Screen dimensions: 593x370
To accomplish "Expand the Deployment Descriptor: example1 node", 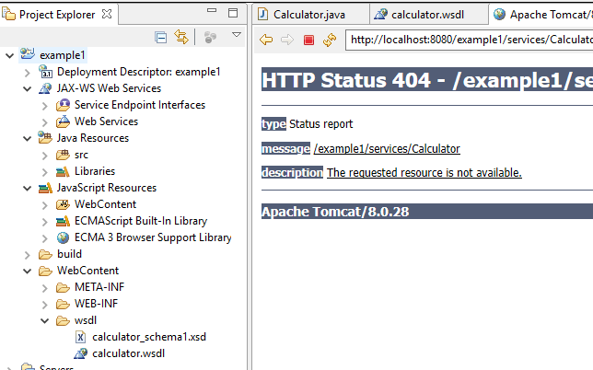I will point(28,72).
